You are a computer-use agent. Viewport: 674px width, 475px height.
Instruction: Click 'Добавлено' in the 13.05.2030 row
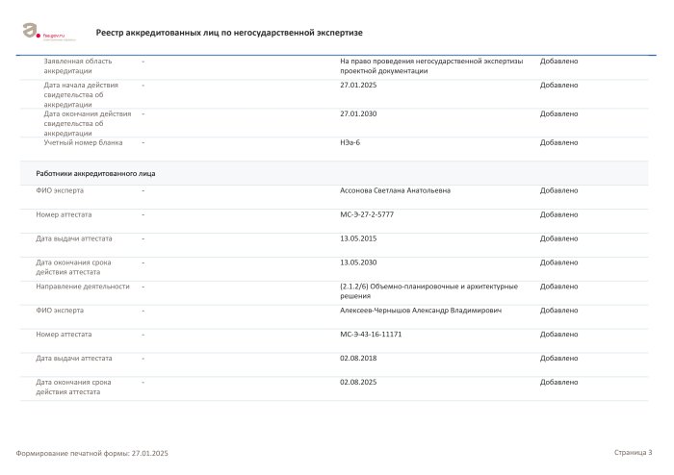558,262
